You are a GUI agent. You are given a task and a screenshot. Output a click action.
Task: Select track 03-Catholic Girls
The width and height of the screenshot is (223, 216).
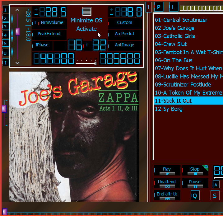click(188, 36)
